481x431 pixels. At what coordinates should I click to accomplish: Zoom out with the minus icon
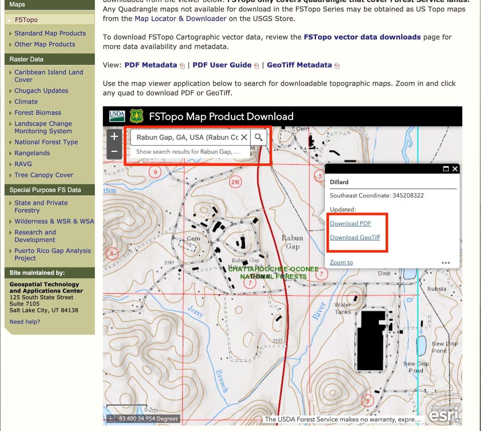(x=114, y=151)
